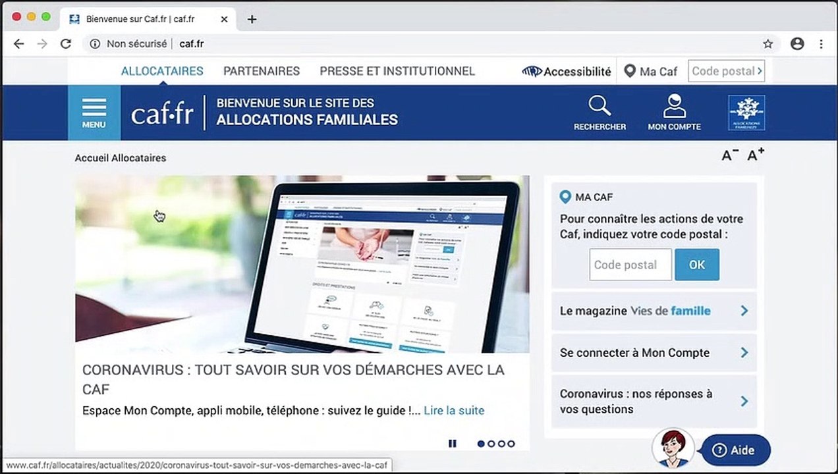Click the Non sécurisé site info icon
838x474 pixels.
[95, 43]
